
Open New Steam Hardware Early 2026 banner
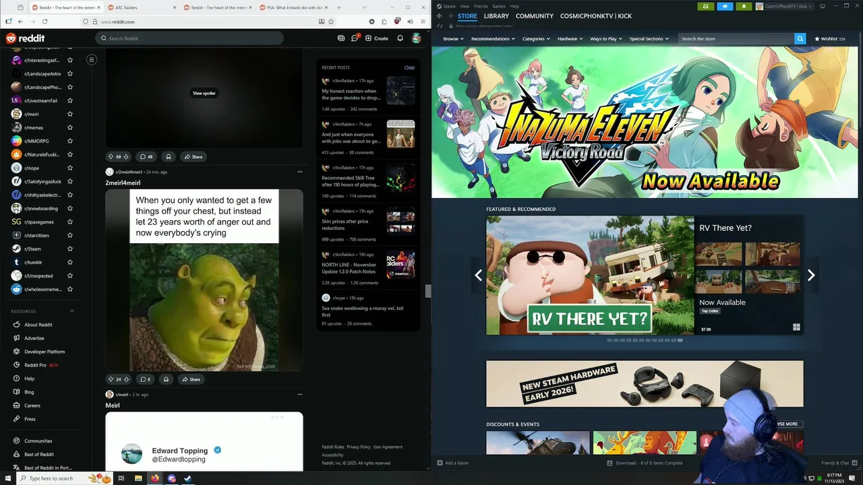click(x=645, y=384)
